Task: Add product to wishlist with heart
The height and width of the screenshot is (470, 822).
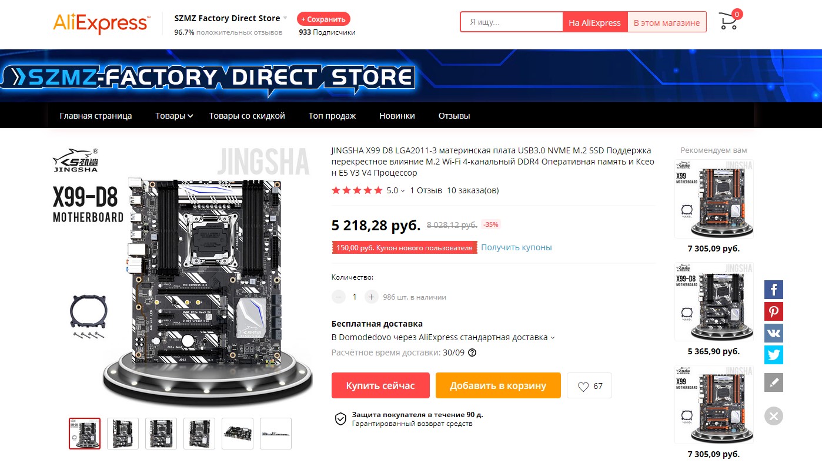Action: 590,386
